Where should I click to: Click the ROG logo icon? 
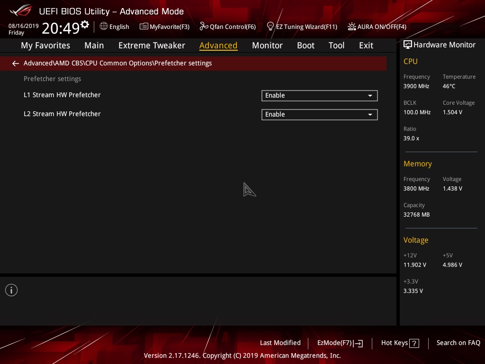(21, 10)
